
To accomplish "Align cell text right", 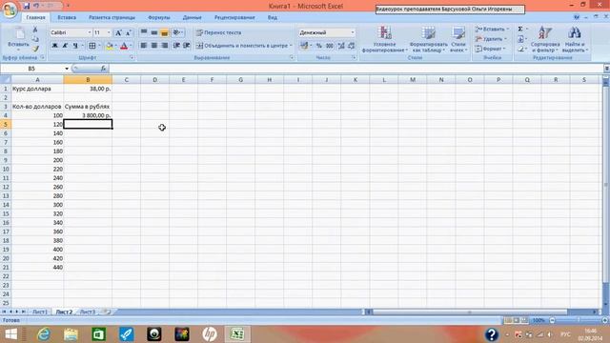I will pyautogui.click(x=164, y=46).
